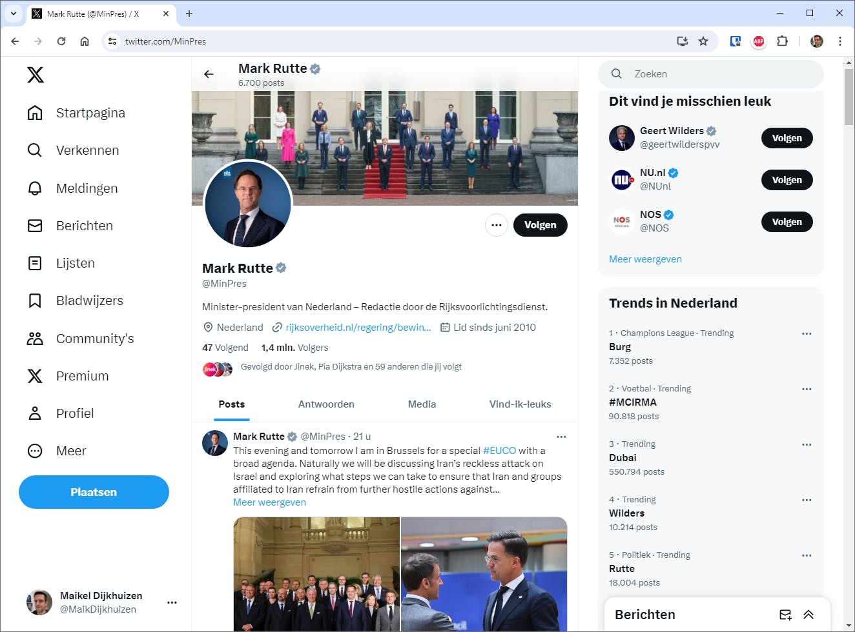
Task: Open options for the Dubai trend
Action: pyautogui.click(x=807, y=444)
